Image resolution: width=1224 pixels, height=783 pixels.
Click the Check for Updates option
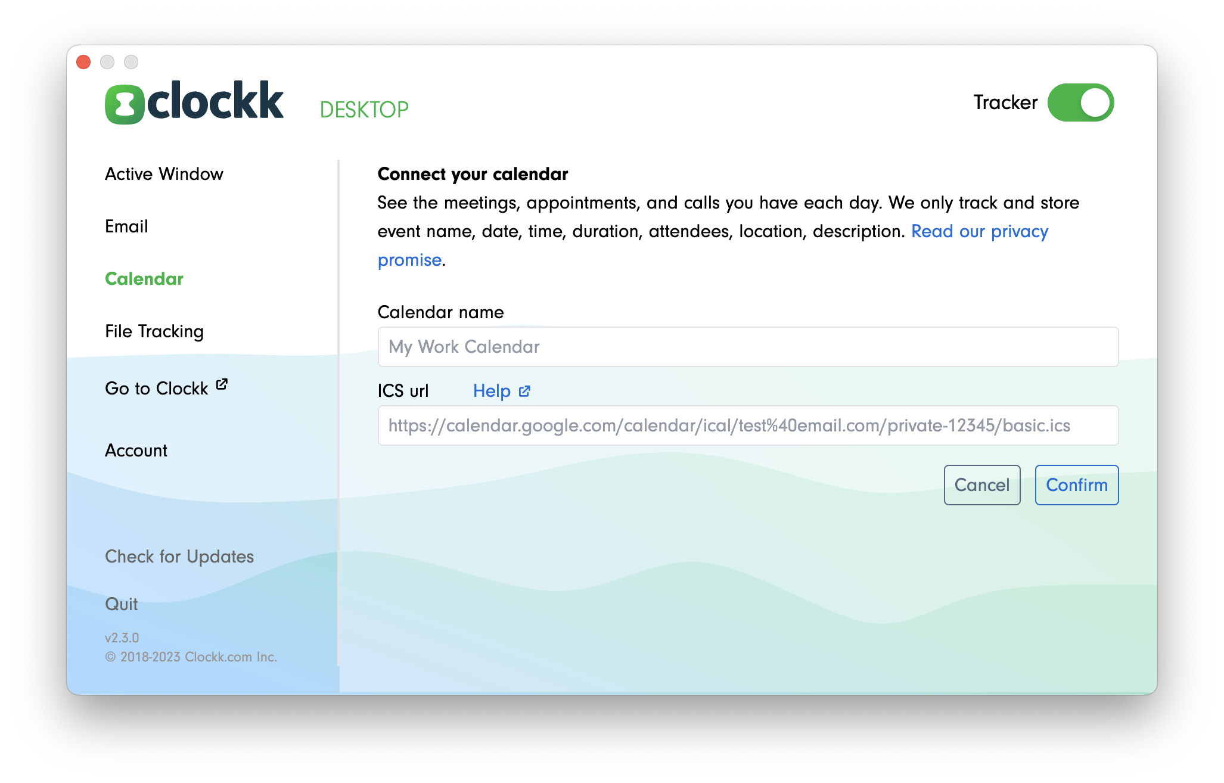coord(179,555)
